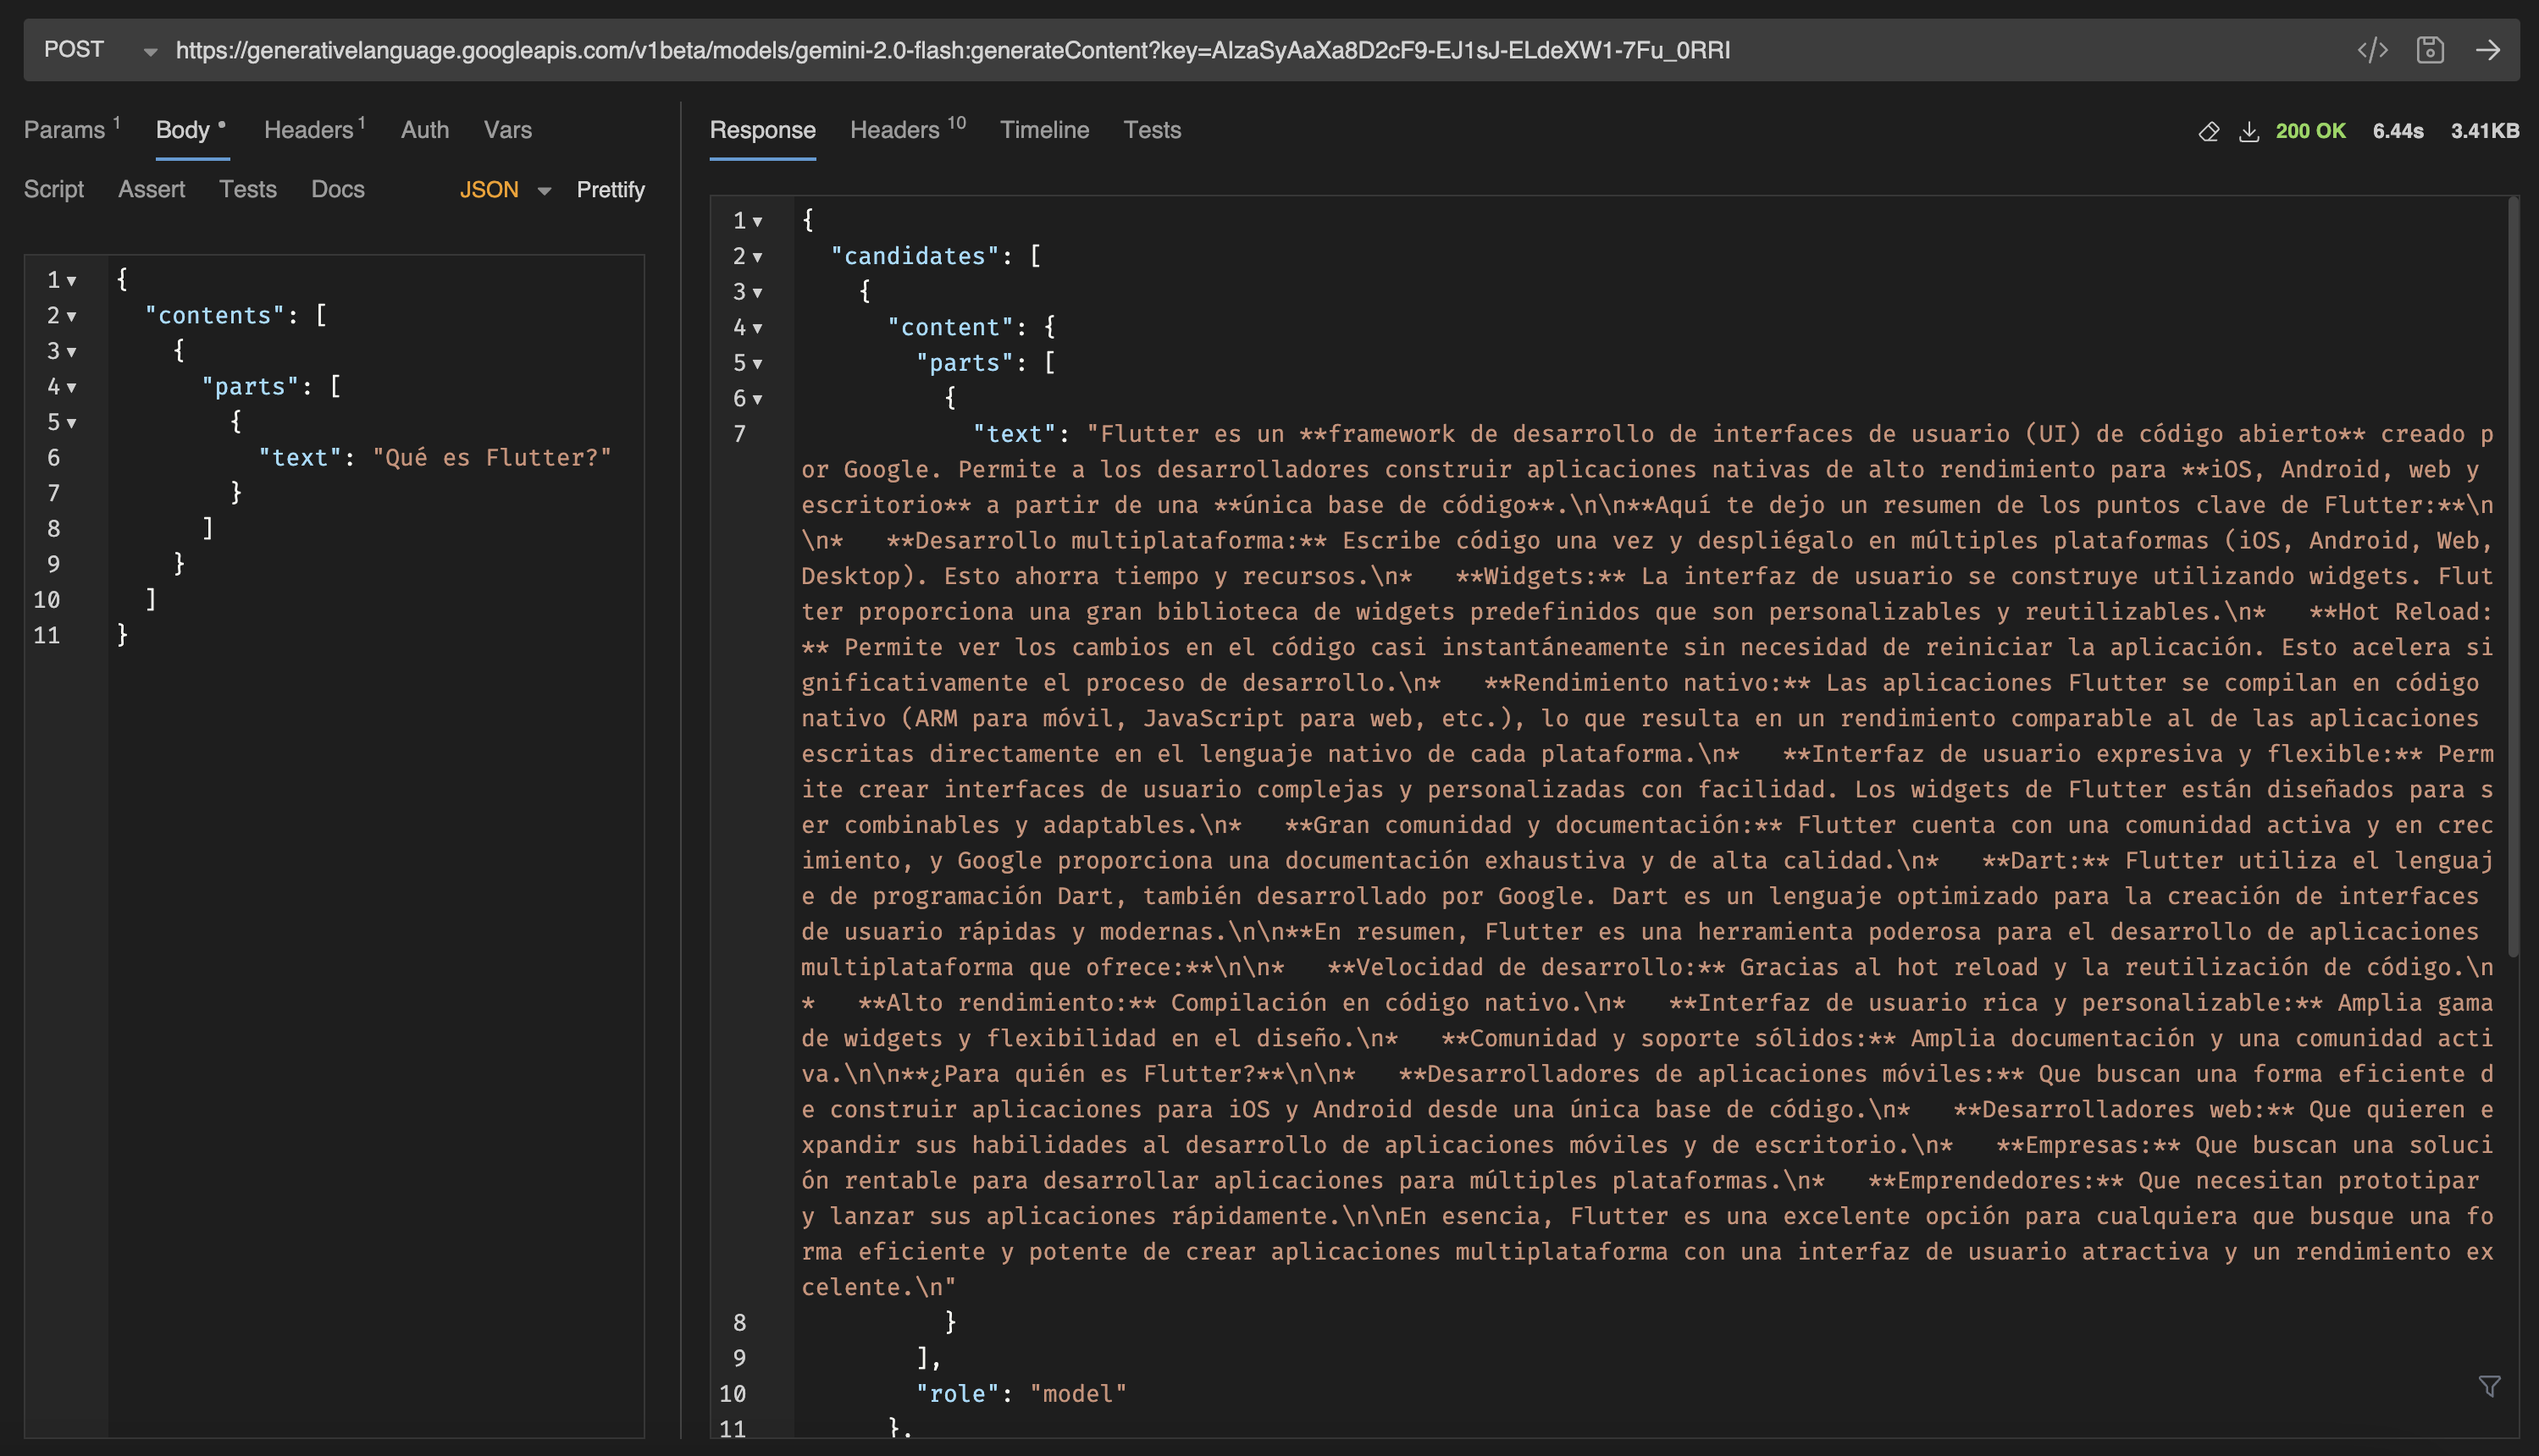The image size is (2539, 1456).
Task: Click the 3.41KB response size
Action: click(x=2484, y=131)
